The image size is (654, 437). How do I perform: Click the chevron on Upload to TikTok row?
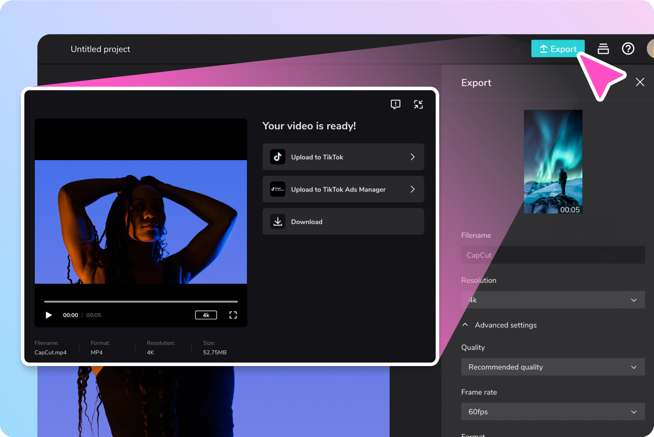(413, 157)
